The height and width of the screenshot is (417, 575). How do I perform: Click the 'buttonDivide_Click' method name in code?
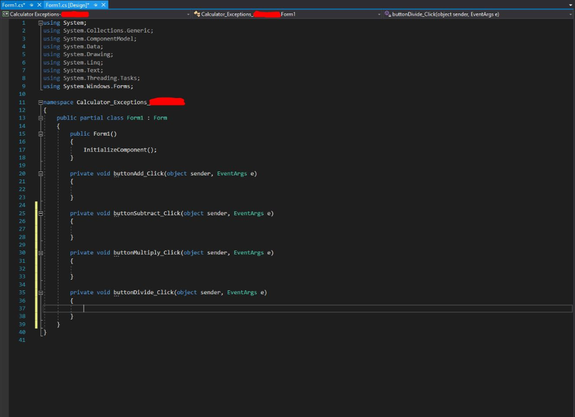pyautogui.click(x=144, y=293)
